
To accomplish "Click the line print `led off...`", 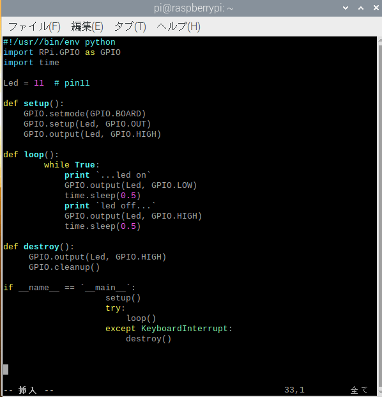I will click(110, 206).
